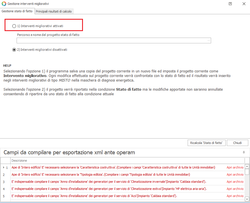Click the row indicator arrow beside row 1
Viewport: 250px width, 203px height.
(x=3, y=167)
